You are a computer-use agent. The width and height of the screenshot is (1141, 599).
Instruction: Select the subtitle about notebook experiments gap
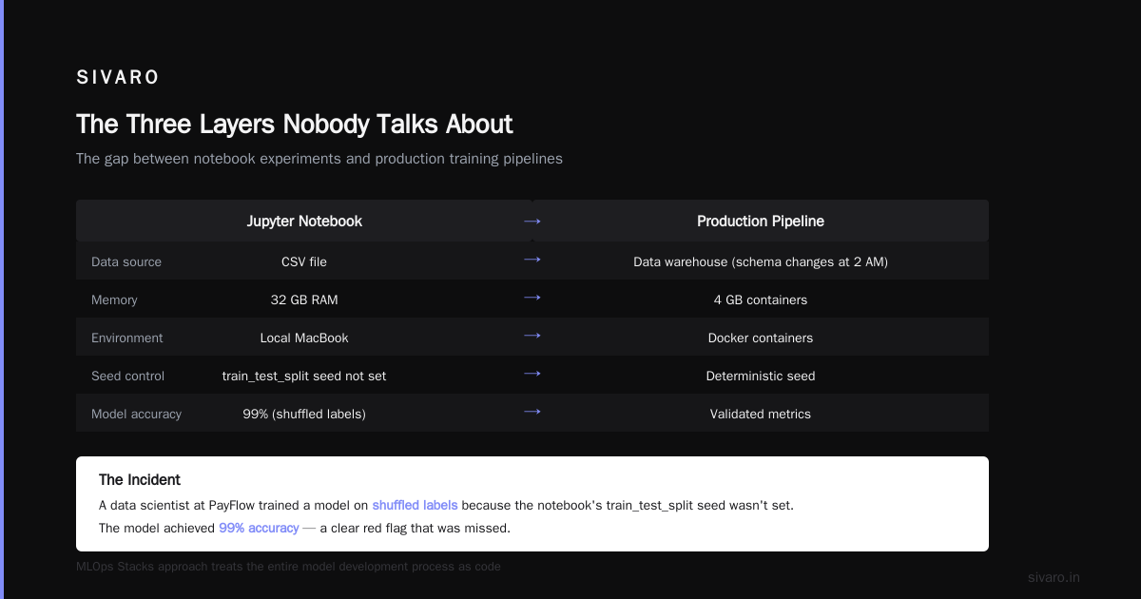[x=319, y=159]
